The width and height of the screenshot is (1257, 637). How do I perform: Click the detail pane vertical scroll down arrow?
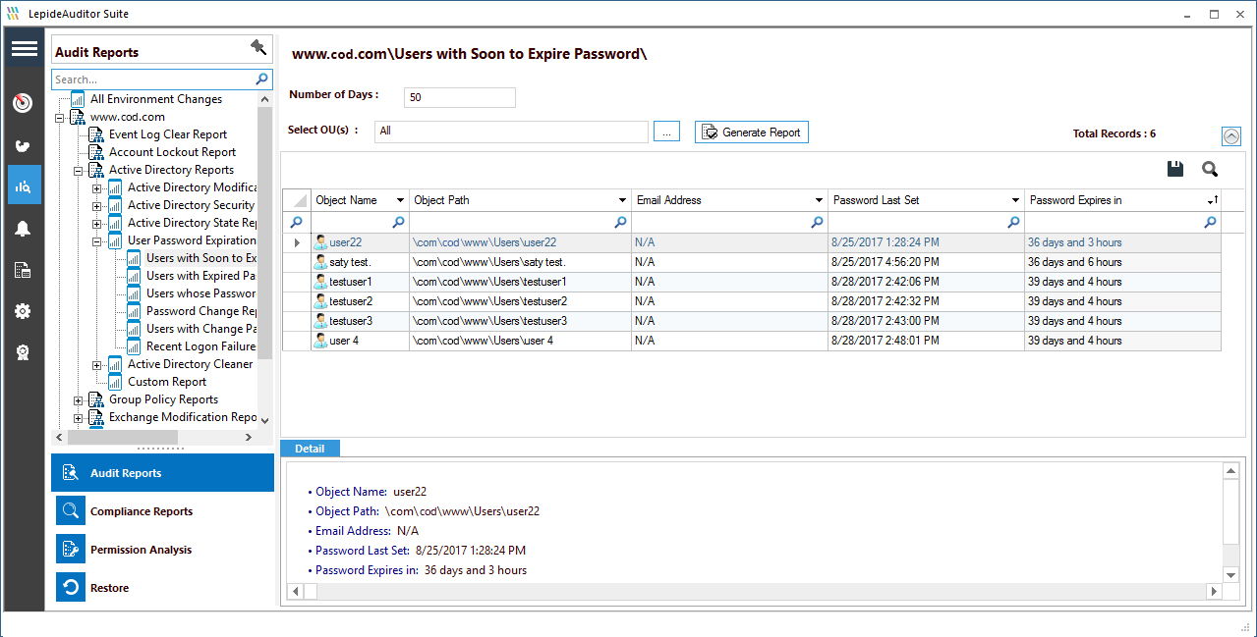click(x=1230, y=574)
